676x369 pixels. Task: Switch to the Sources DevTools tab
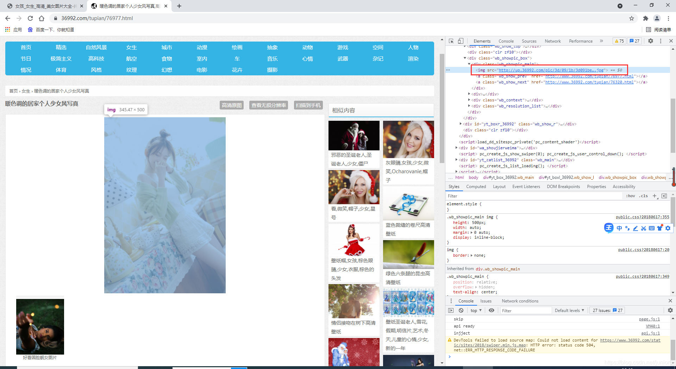(529, 41)
